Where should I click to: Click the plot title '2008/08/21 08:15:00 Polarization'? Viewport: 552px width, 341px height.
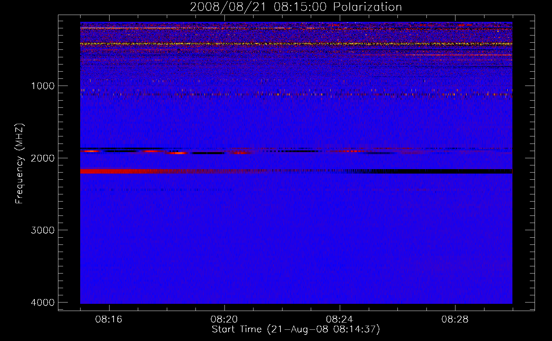click(x=296, y=7)
